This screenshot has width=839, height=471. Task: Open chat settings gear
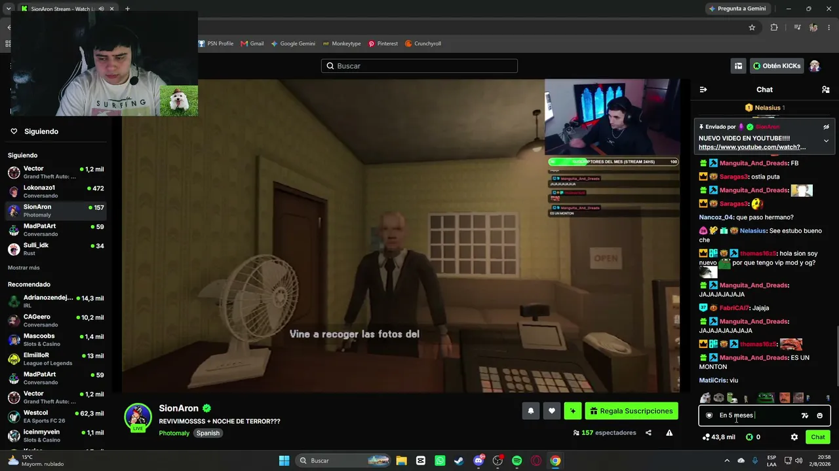794,437
